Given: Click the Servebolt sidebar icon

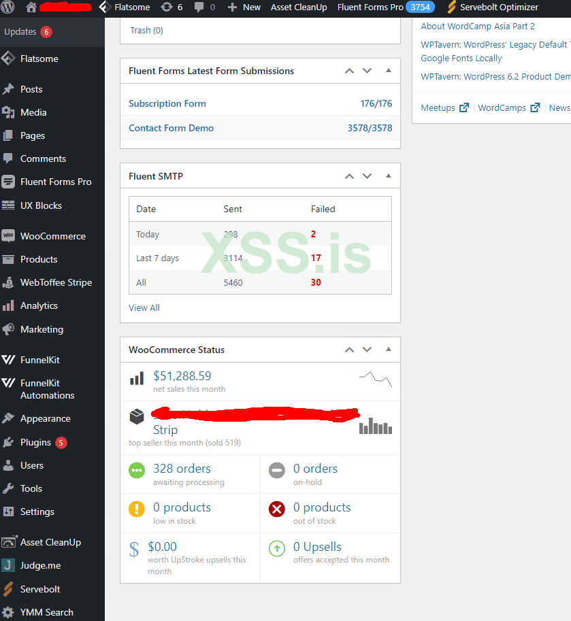Looking at the screenshot, I should point(8,589).
